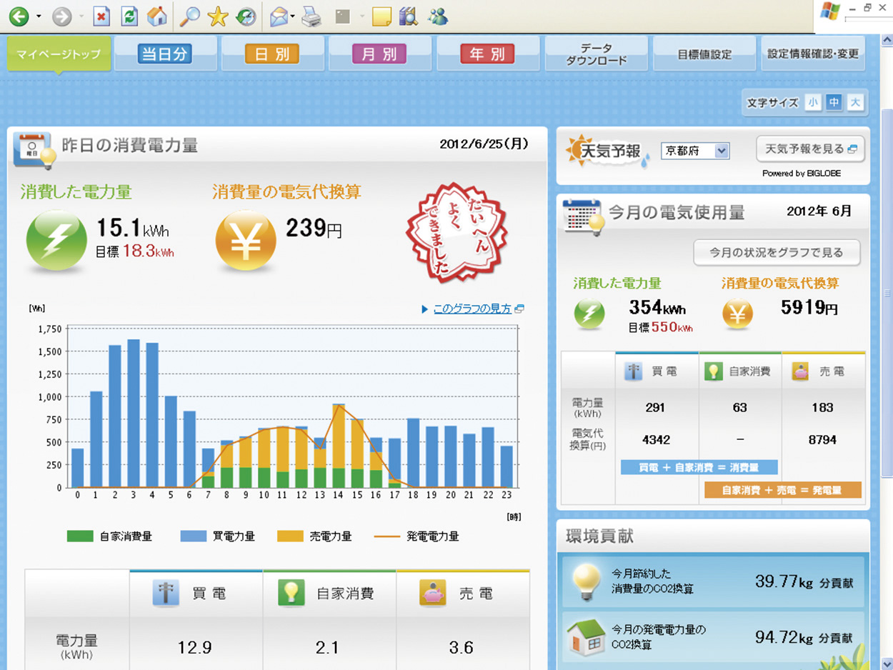The image size is (893, 670).
Task: Click the 天気予報を見る button
Action: 810,149
